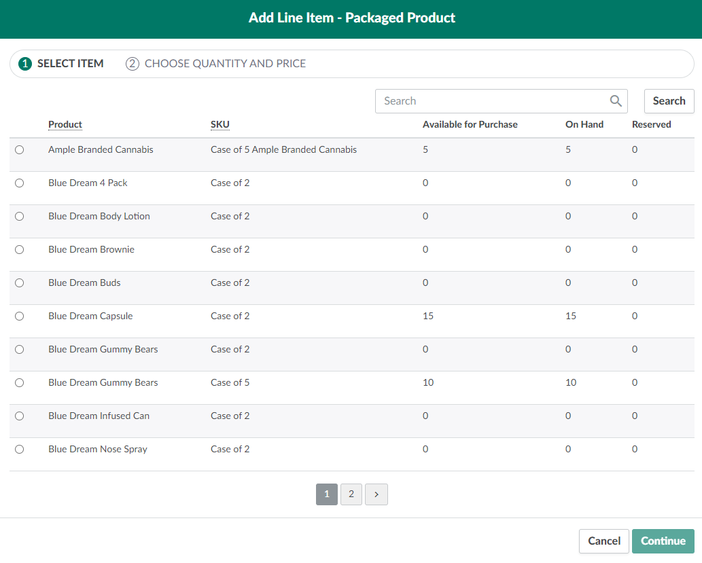Open step 2 Choose Quantity and Price

tap(216, 64)
